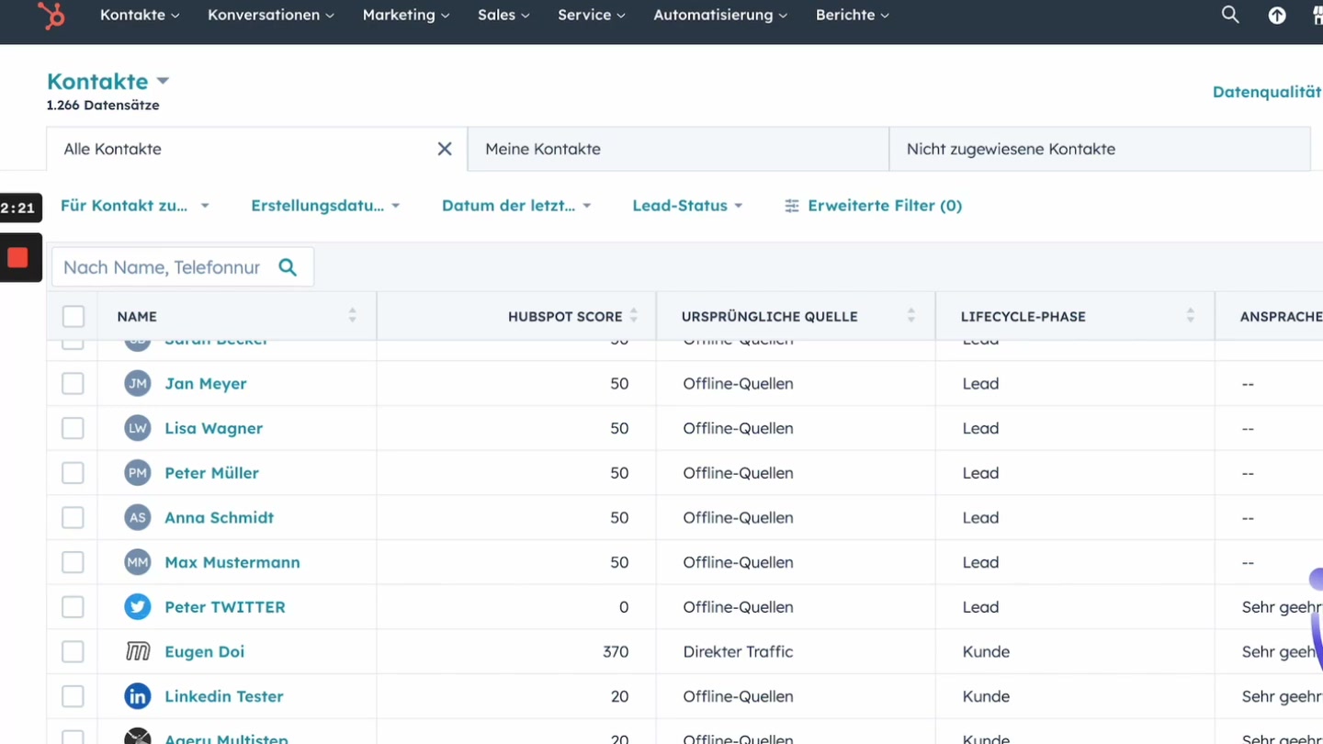The height and width of the screenshot is (744, 1323).
Task: Open the Erstellungsdatum filter dropdown
Action: tap(325, 206)
